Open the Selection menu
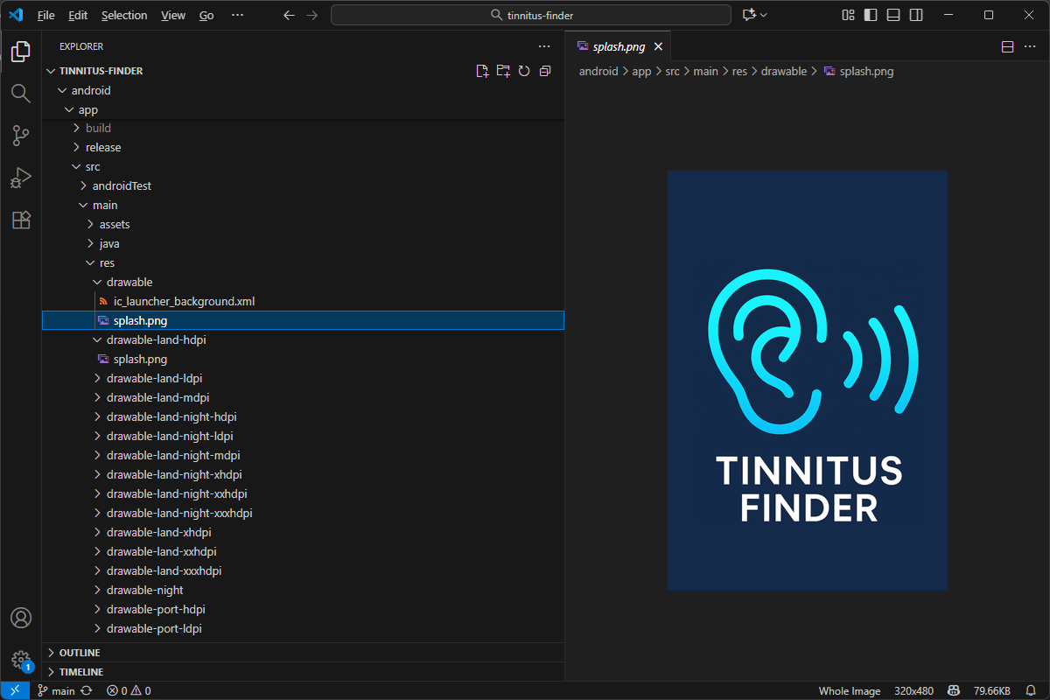Viewport: 1050px width, 700px height. 124,15
